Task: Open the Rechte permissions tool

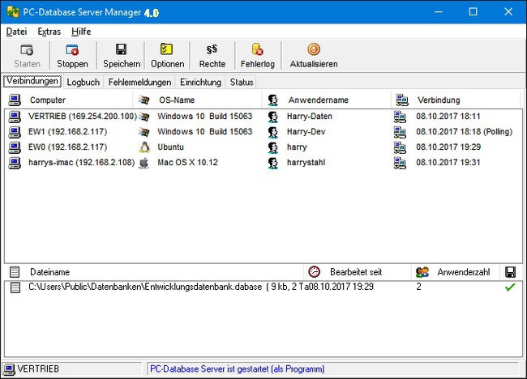Action: click(212, 50)
